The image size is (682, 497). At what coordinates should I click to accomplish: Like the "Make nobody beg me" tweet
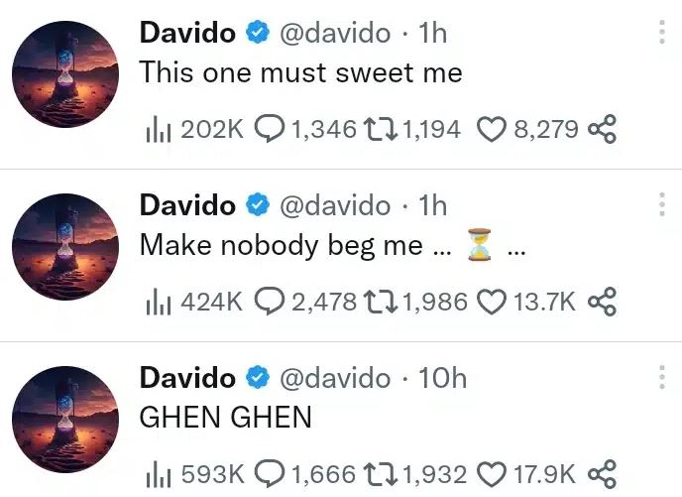492,302
